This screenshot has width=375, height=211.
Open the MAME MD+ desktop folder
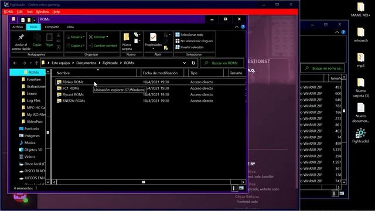click(361, 9)
